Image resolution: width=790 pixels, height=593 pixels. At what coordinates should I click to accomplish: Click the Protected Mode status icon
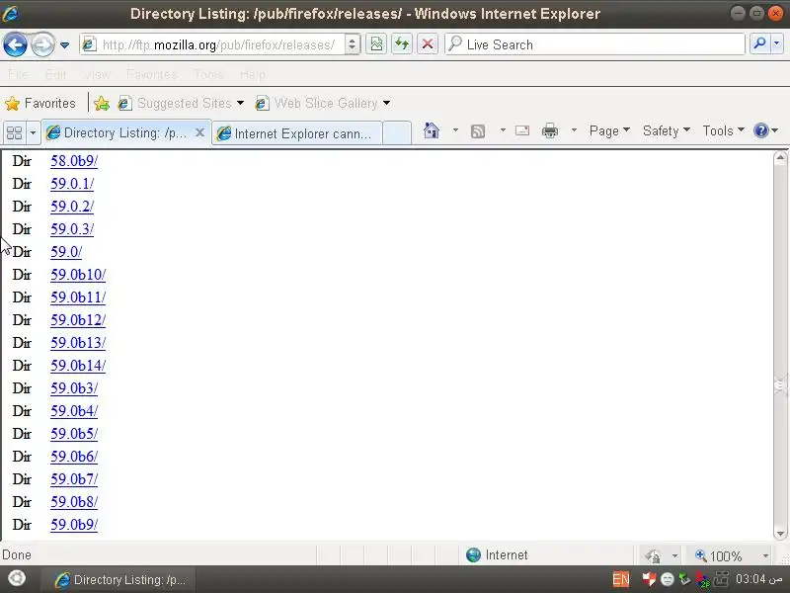[x=653, y=555]
